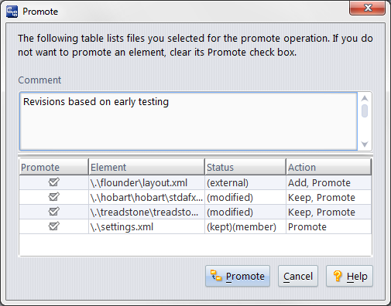Viewport: 391px width, 306px height.
Task: Click the question mark Help icon
Action: pos(338,276)
